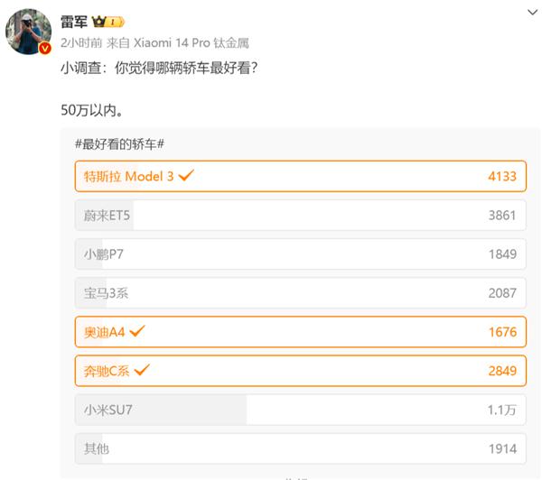Toggle the 特斯拉 Model 3 poll option
Screen dimensions: 542x480
[300, 176]
